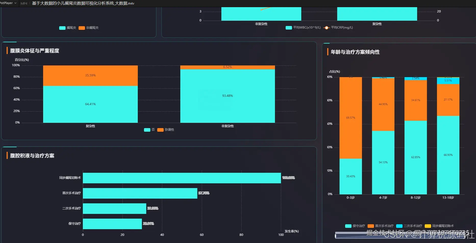
Task: Click the 34.61% orange segment of 8-12岁
Action: tap(416, 100)
